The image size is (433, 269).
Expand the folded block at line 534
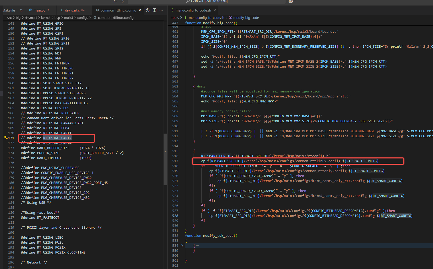[182, 246]
